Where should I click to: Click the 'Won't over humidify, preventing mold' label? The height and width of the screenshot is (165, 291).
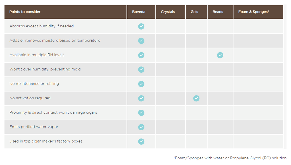click(x=45, y=69)
